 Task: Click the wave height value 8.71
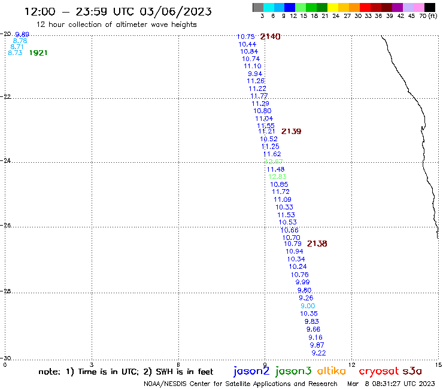point(17,47)
